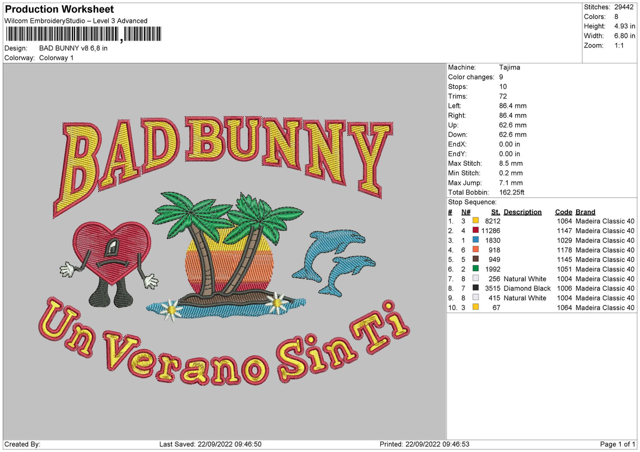Click the Down value 62.6 mm

click(x=513, y=134)
